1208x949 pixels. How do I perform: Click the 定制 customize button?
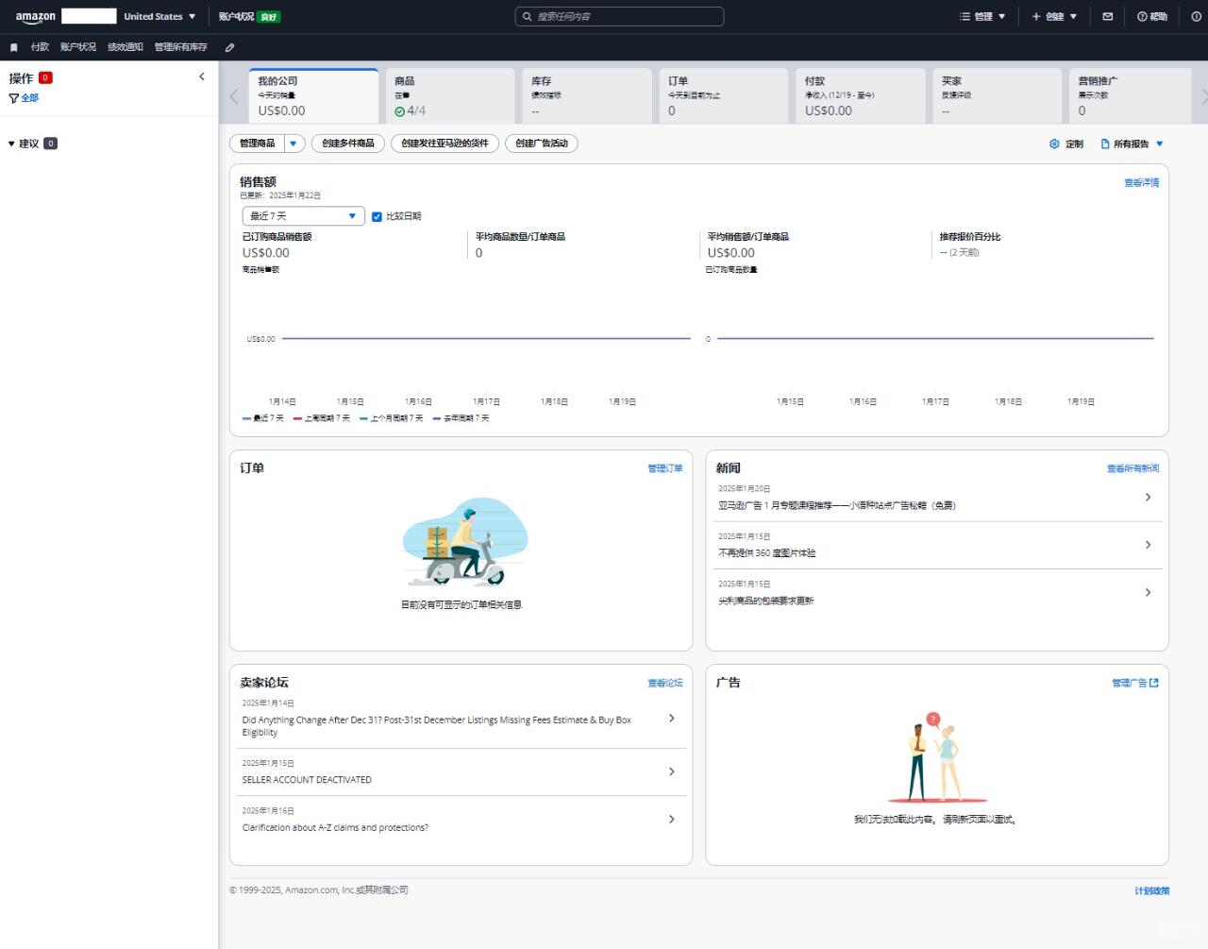tap(1066, 144)
